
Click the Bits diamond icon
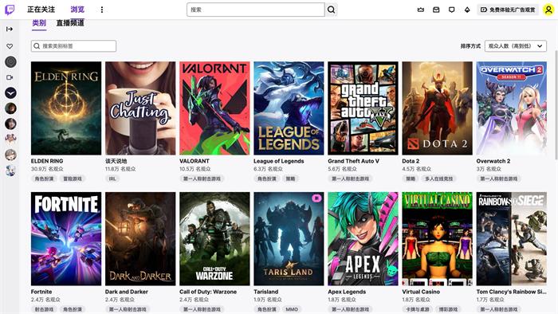tap(467, 10)
